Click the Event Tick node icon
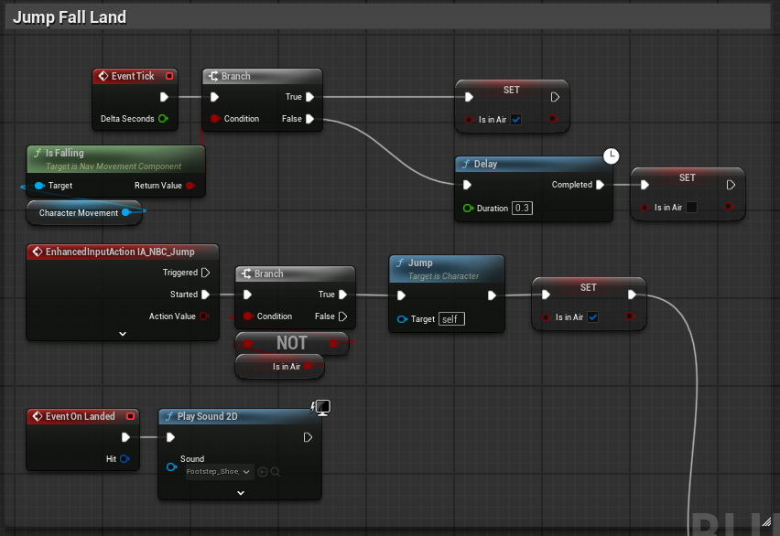 103,76
